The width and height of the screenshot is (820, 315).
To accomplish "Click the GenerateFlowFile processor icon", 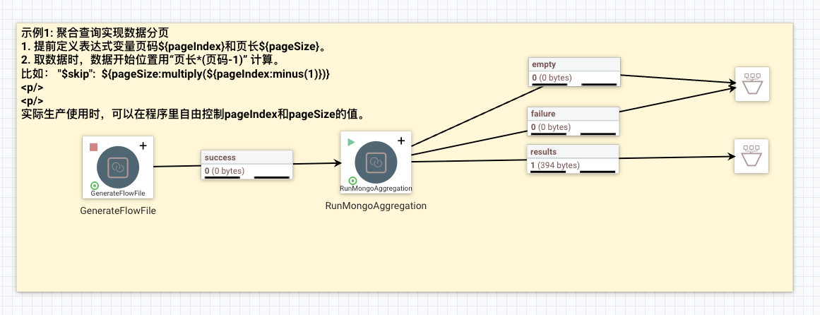I will click(118, 167).
